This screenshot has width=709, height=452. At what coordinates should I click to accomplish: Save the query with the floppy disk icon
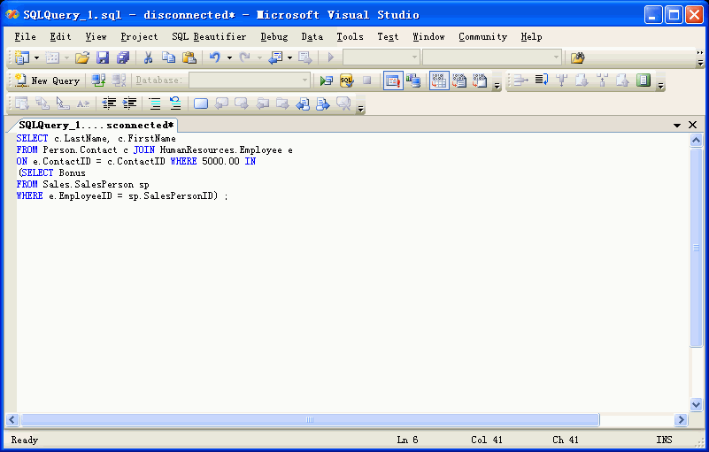(x=103, y=57)
